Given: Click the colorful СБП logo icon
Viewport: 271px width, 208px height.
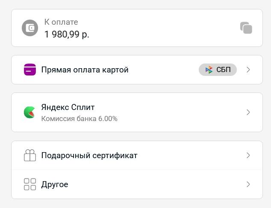Looking at the screenshot, I should point(209,70).
